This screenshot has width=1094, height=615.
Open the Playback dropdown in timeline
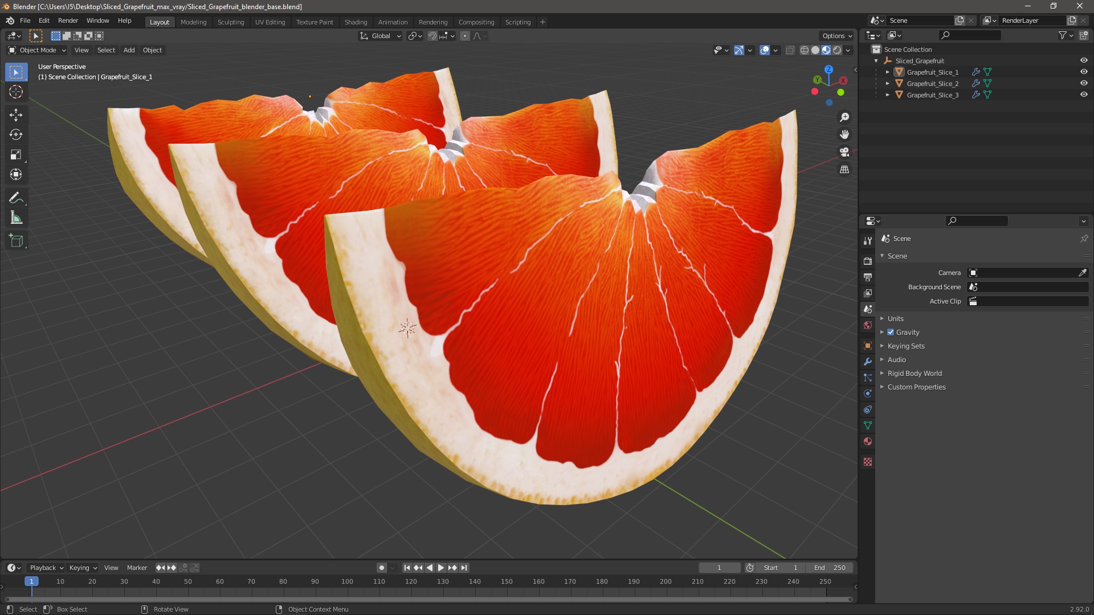(46, 568)
